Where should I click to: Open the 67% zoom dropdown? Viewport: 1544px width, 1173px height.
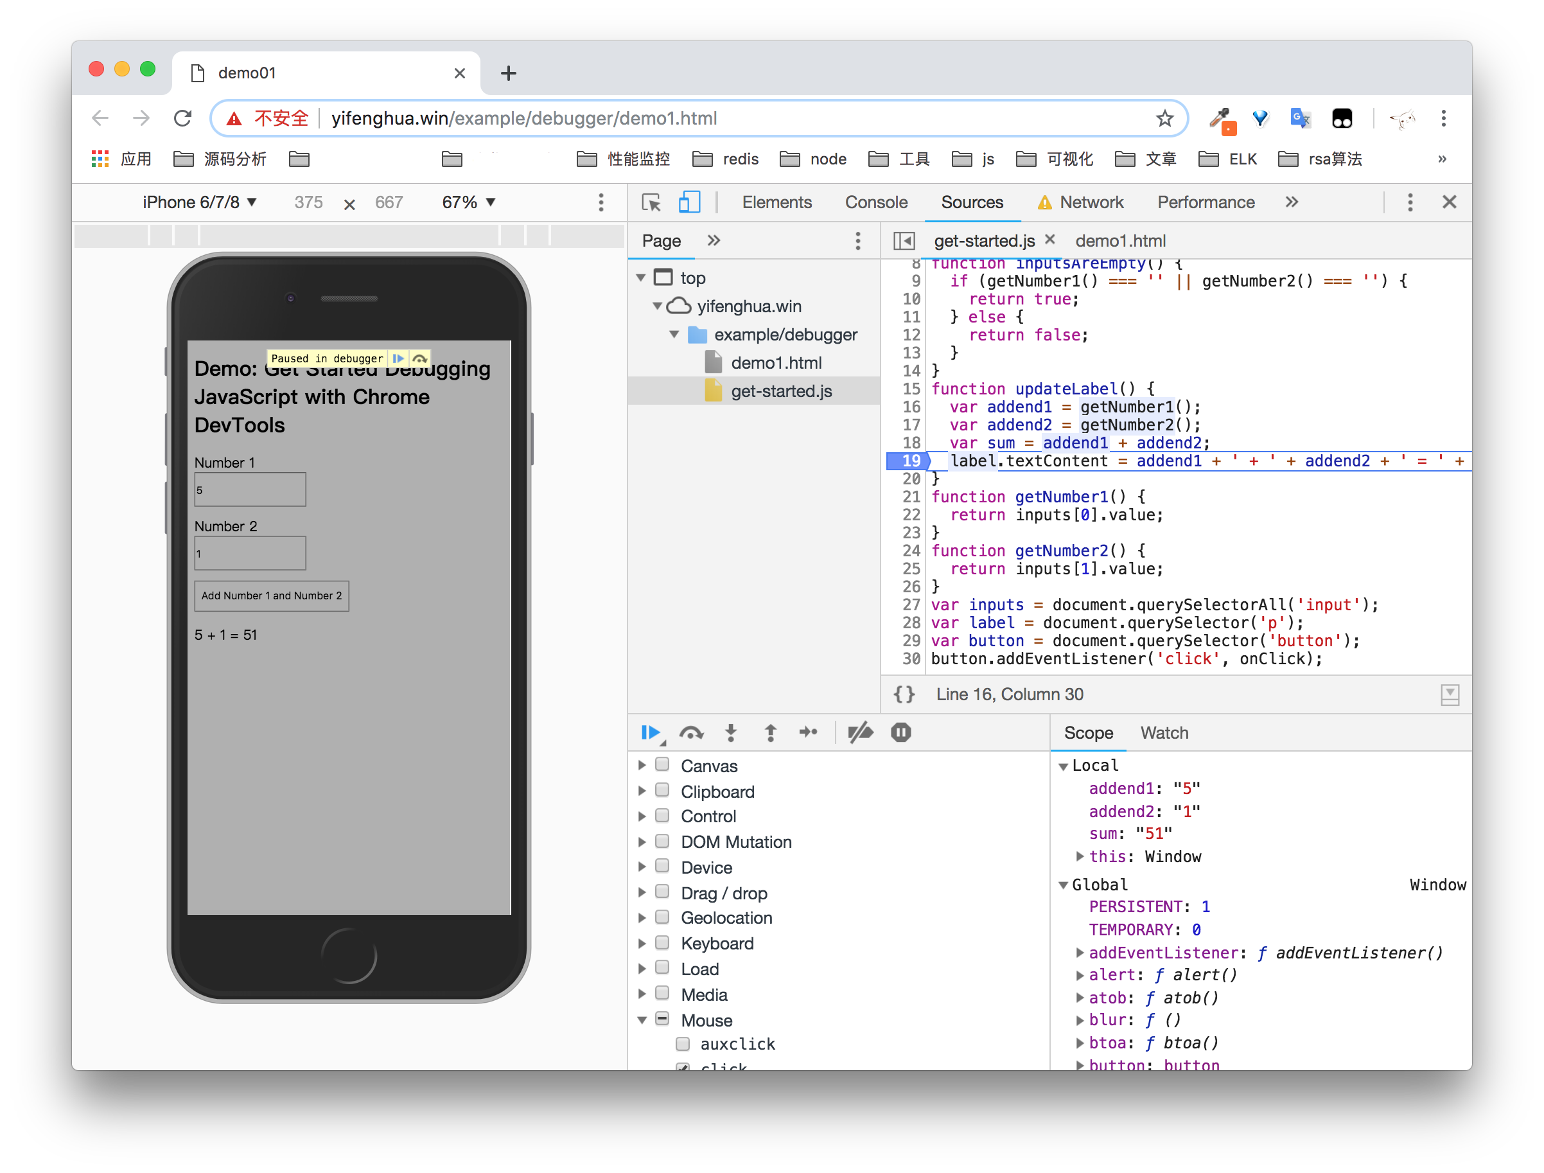click(x=469, y=202)
